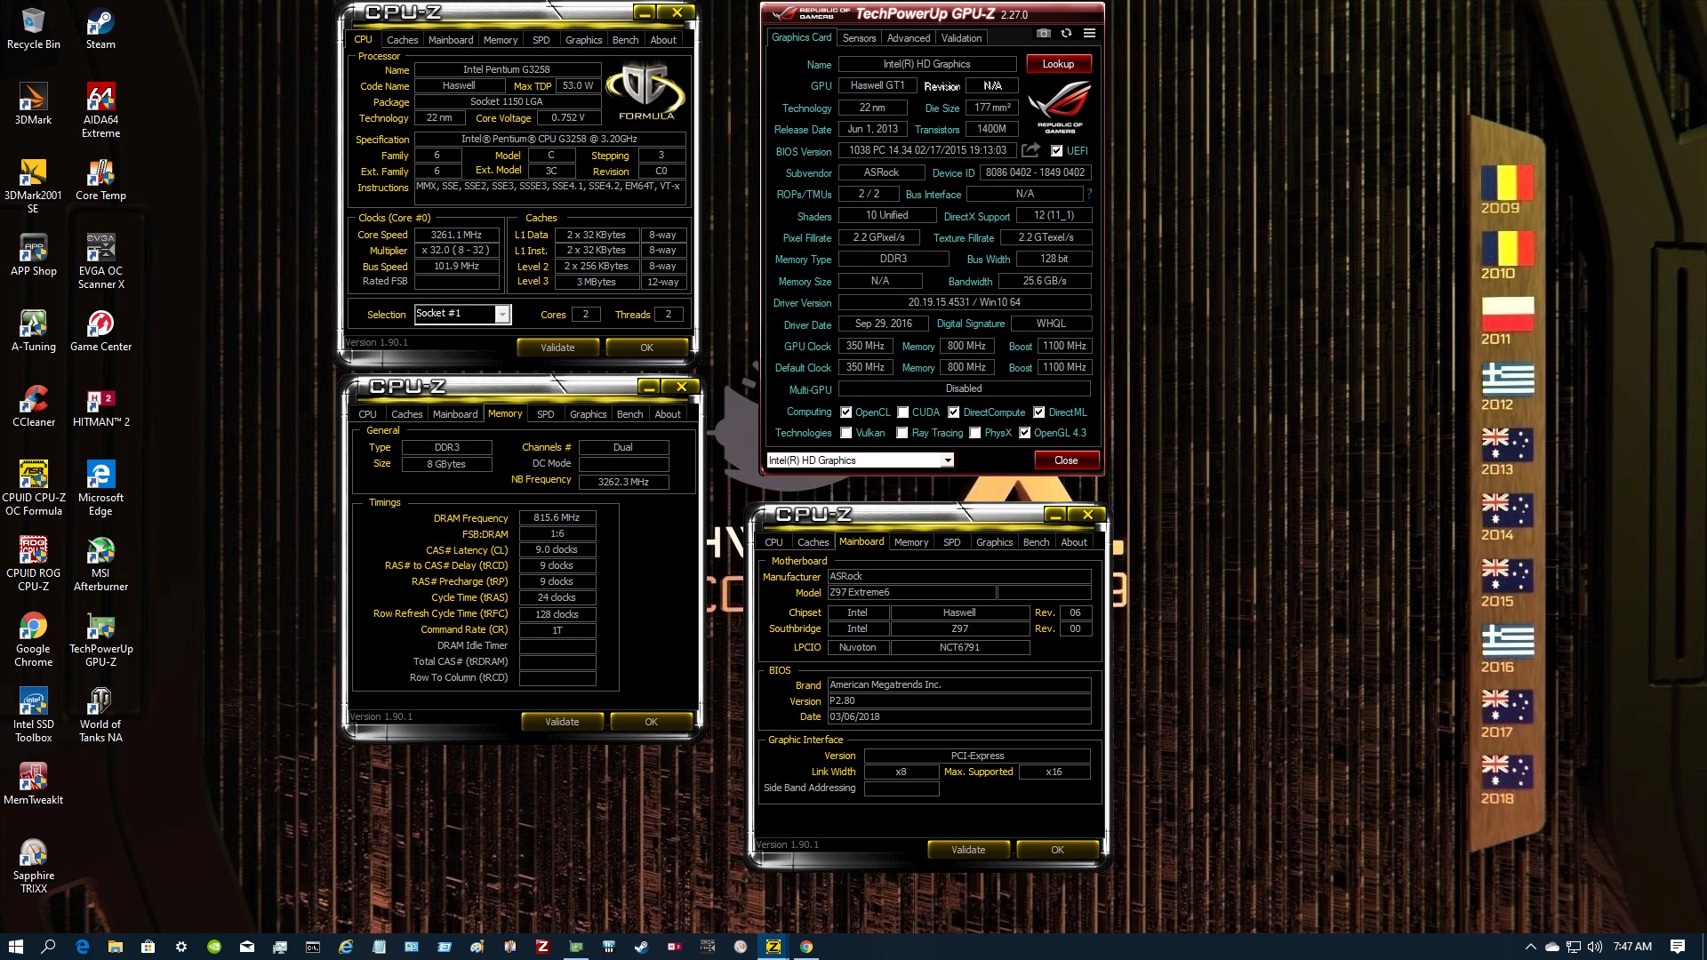Open HITMAN 2 shortcut
The width and height of the screenshot is (1707, 960).
(100, 407)
